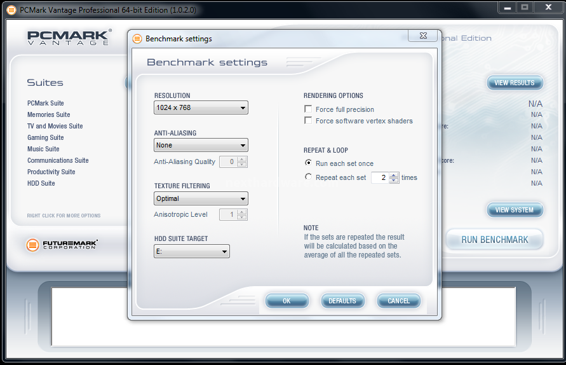Increase repeat times count
The image size is (566, 365).
[x=394, y=175]
